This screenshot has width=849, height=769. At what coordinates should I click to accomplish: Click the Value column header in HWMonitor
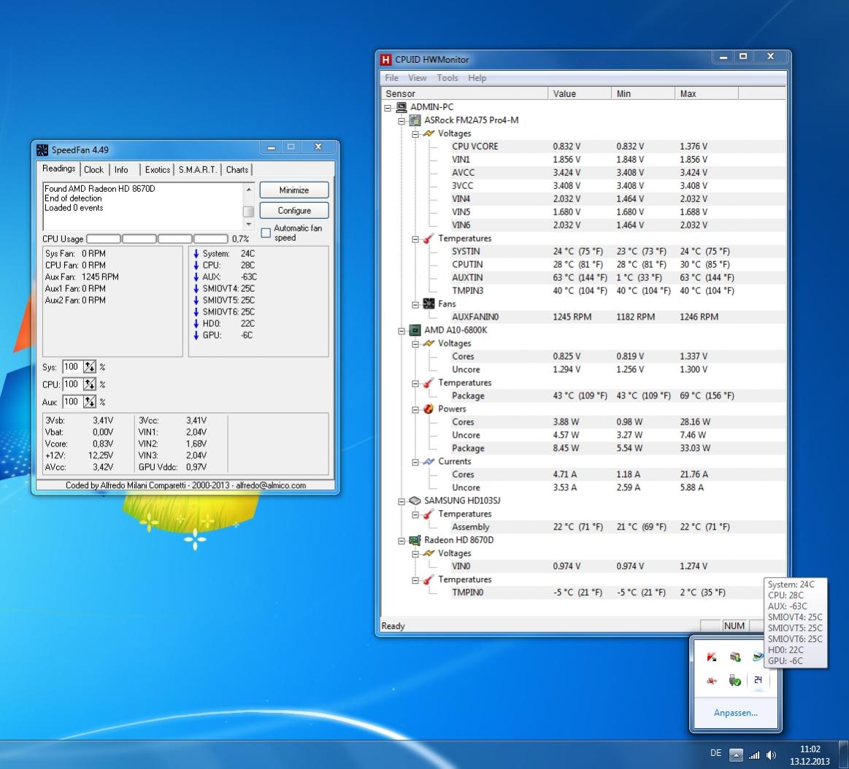[x=579, y=93]
